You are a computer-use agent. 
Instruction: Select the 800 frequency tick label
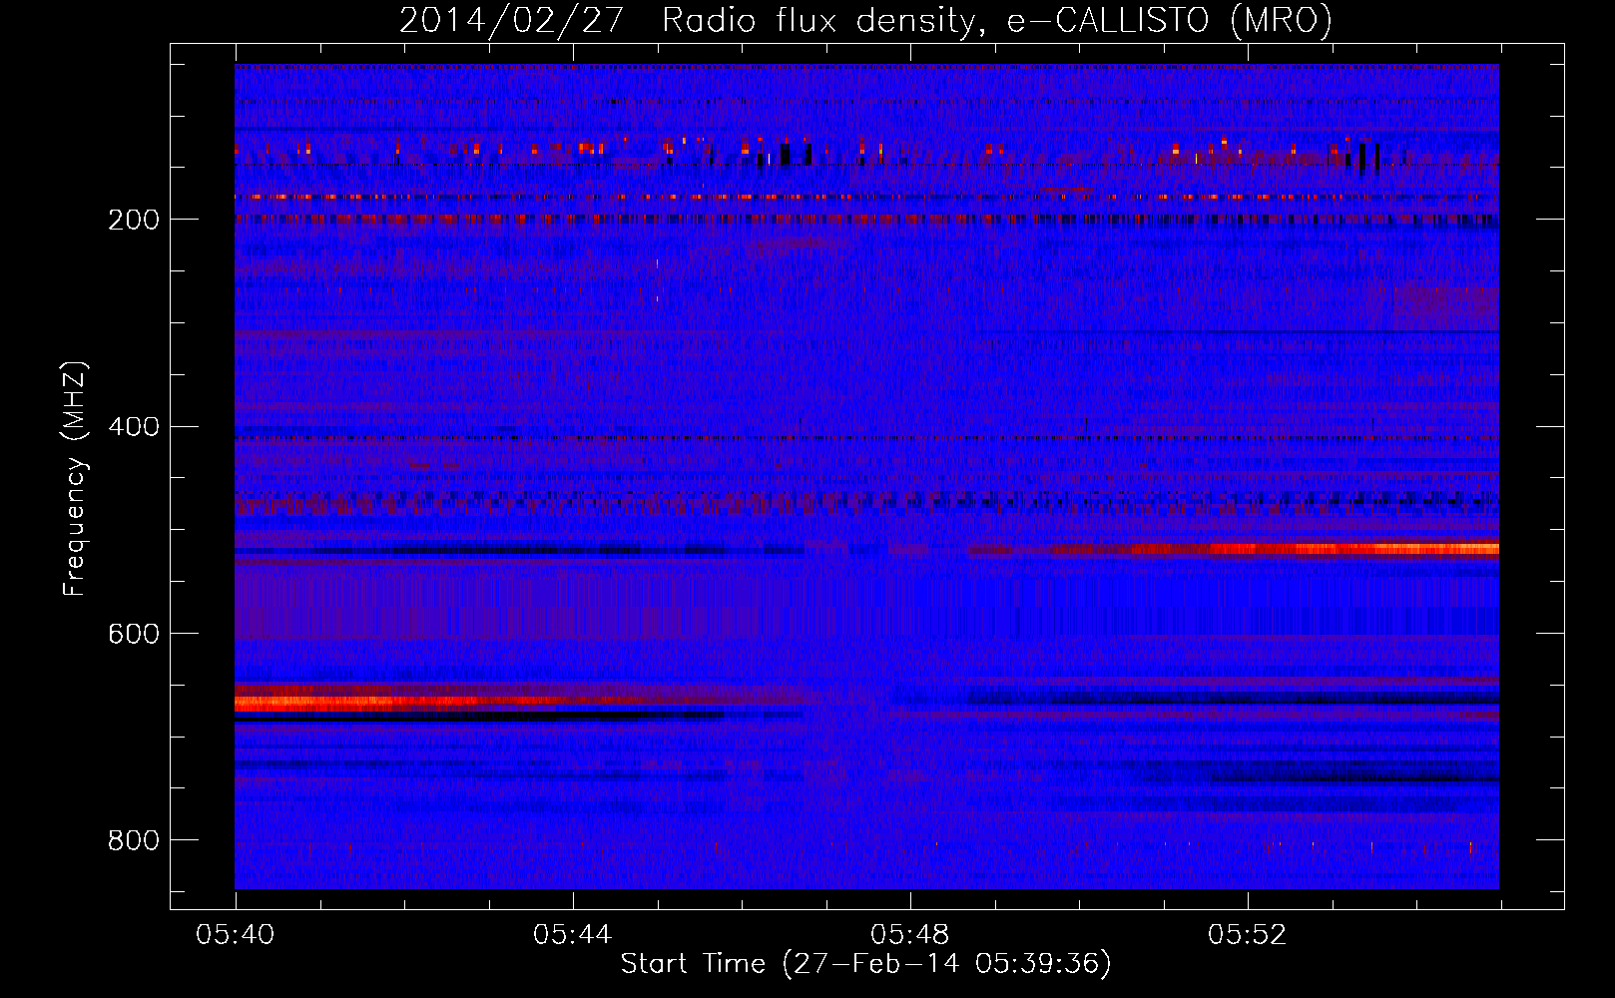click(134, 840)
